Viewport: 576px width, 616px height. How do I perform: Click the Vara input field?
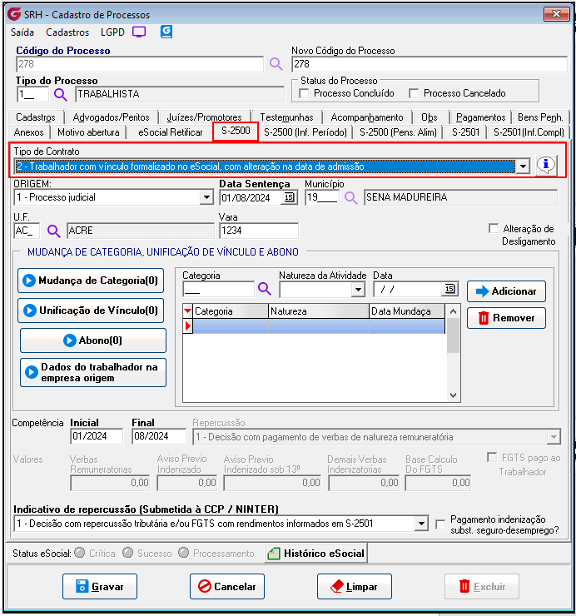259,231
